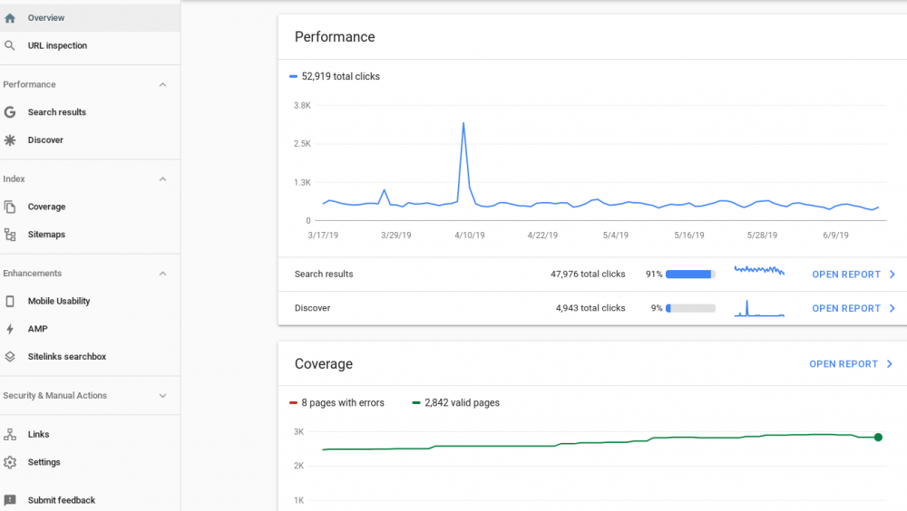Click the URL inspection magnifier icon
907x511 pixels.
coord(10,45)
